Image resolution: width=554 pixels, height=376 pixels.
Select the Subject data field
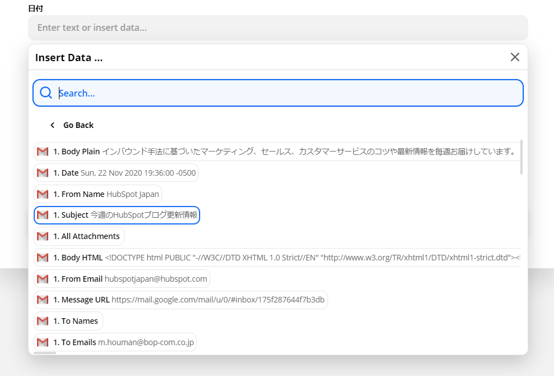point(117,215)
